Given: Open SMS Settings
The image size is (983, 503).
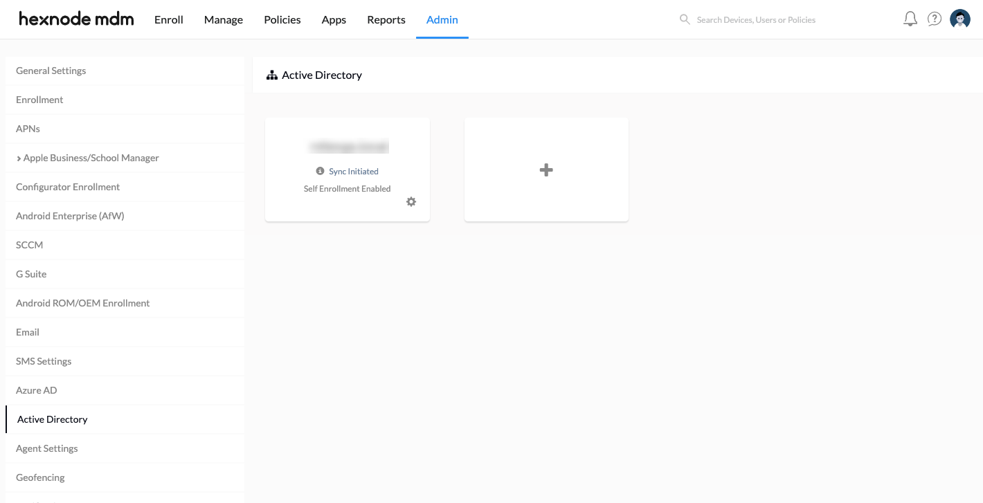Looking at the screenshot, I should [x=125, y=361].
